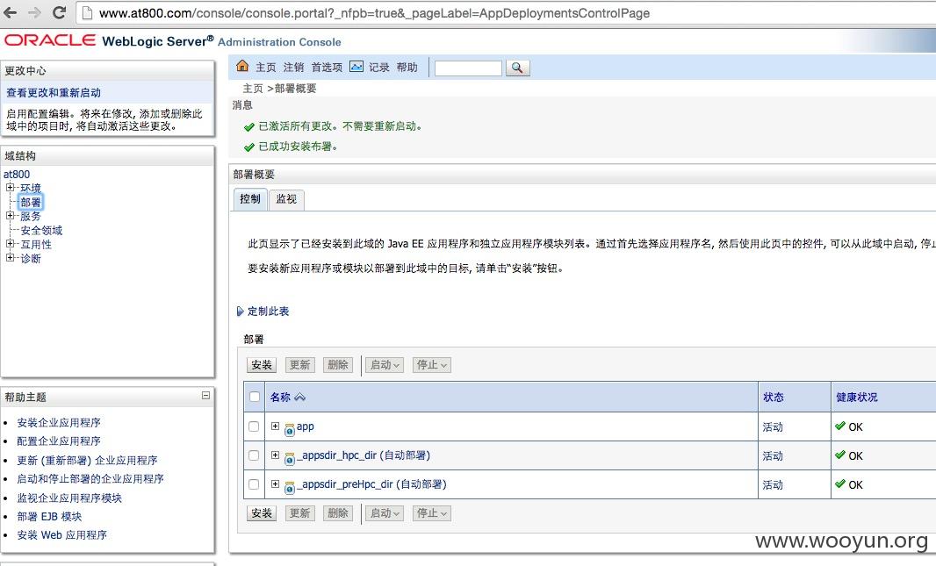Click the home house icon

pos(242,66)
